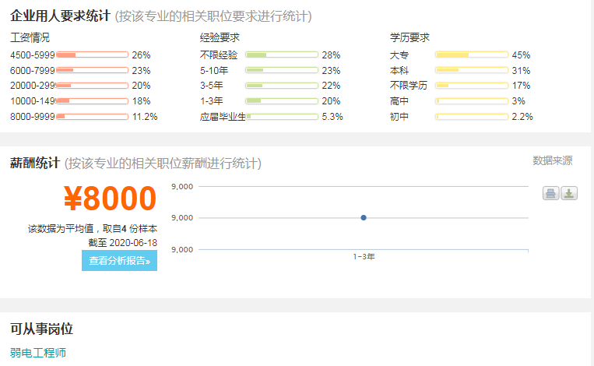594x366 pixels.
Task: Click the 不限经验 experience progress bar
Action: click(282, 55)
